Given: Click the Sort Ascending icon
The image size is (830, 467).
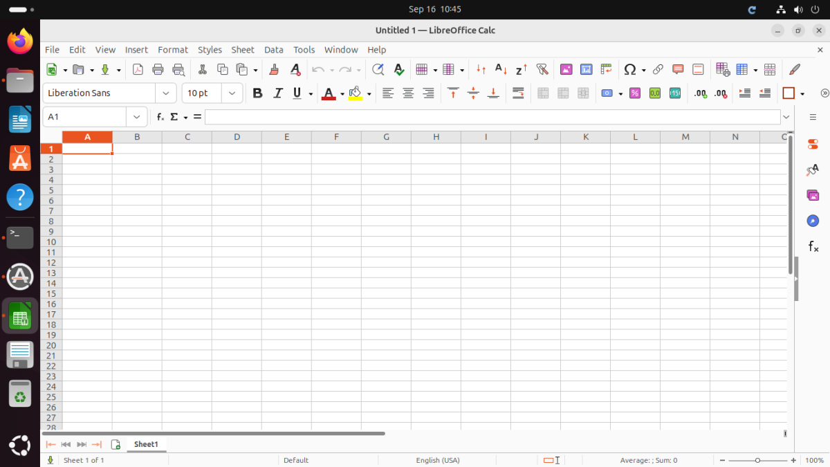Looking at the screenshot, I should coord(501,69).
